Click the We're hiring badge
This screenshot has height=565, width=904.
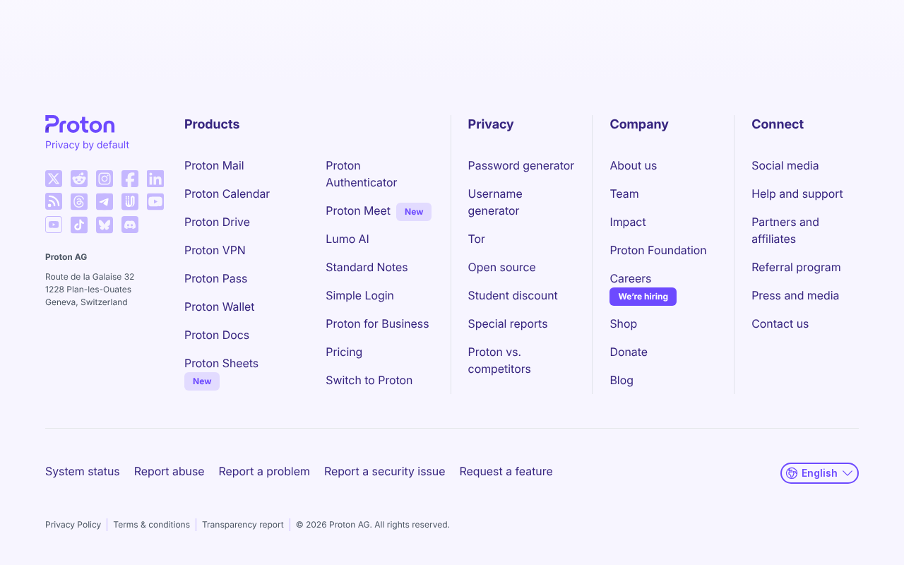click(643, 297)
